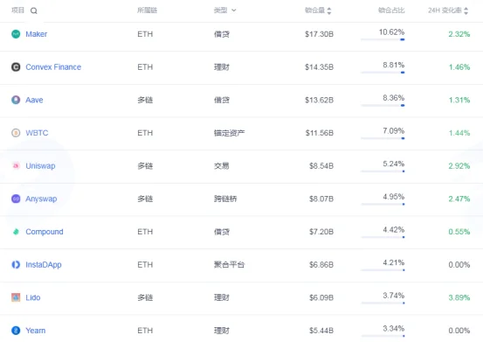Sort by 锁仓量 column arrows
The height and width of the screenshot is (342, 483).
(x=329, y=10)
